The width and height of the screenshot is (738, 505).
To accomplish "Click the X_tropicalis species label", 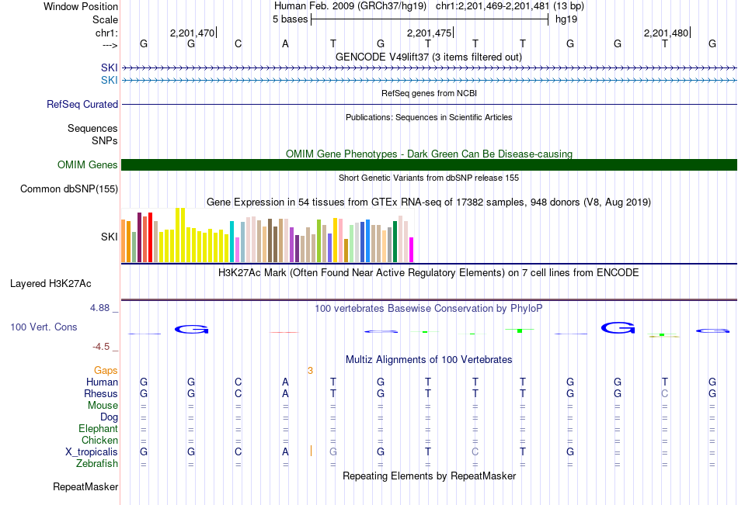I will click(x=92, y=452).
